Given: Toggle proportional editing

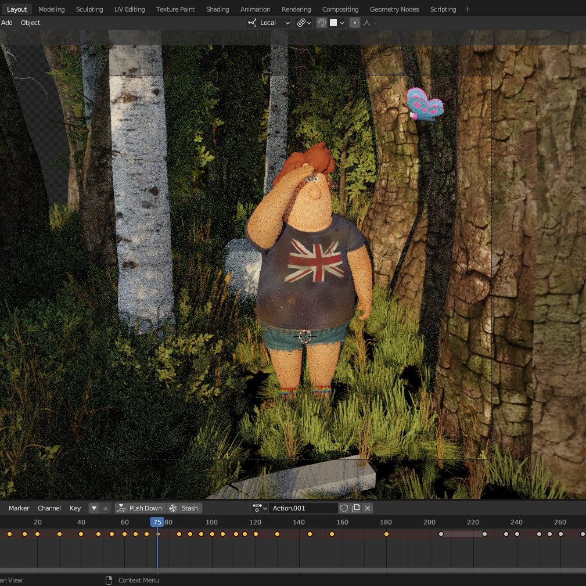Looking at the screenshot, I should coord(354,23).
